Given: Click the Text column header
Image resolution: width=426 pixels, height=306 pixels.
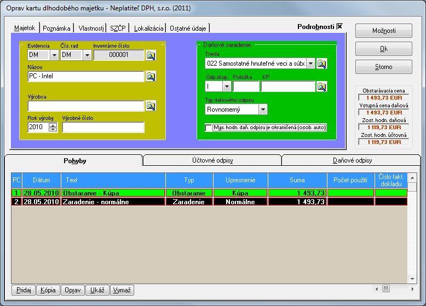Looking at the screenshot, I should click(113, 180).
